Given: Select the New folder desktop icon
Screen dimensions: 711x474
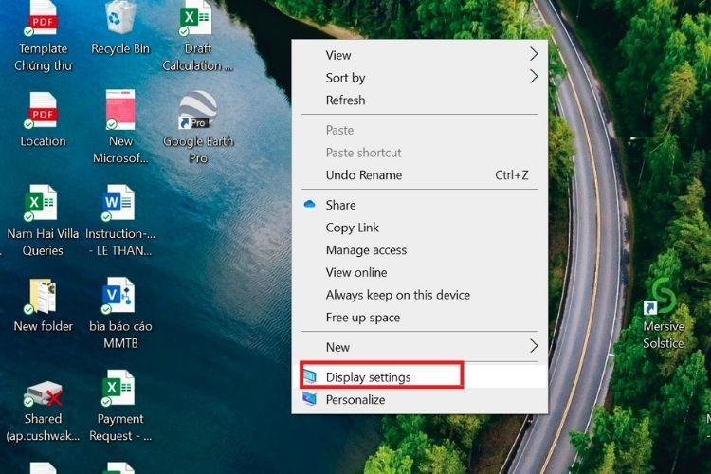Looking at the screenshot, I should 42,296.
